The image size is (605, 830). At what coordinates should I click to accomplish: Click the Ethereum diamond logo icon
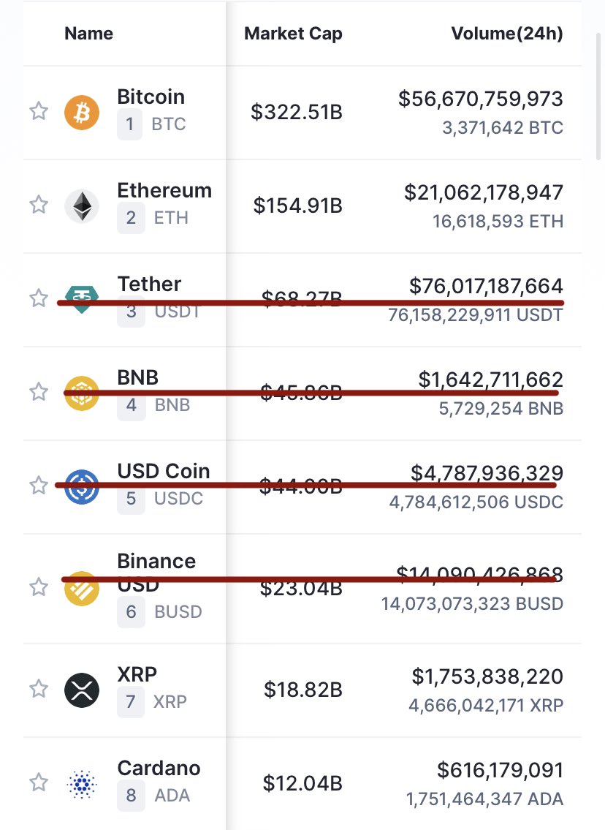click(x=81, y=206)
